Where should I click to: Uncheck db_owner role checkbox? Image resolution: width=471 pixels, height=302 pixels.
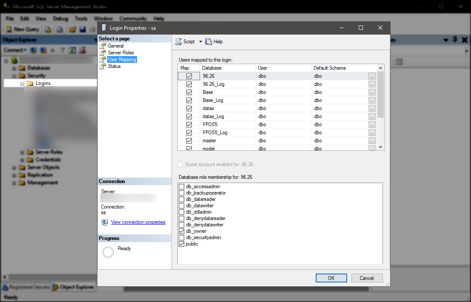point(181,231)
